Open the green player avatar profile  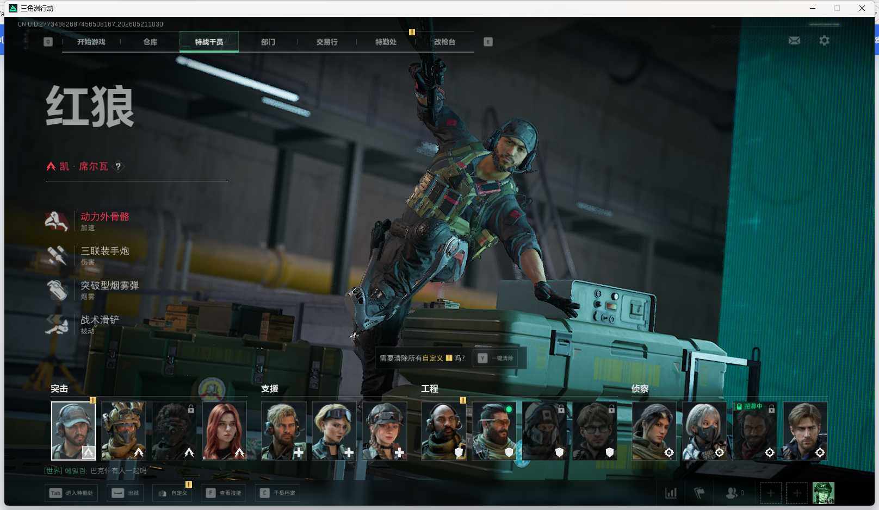click(823, 493)
